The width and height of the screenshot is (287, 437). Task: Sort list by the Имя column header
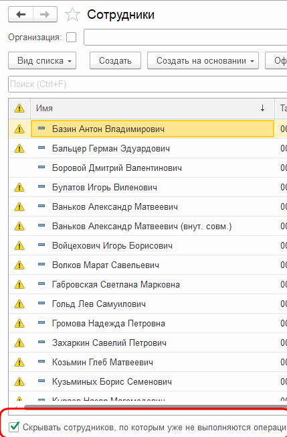(153, 108)
